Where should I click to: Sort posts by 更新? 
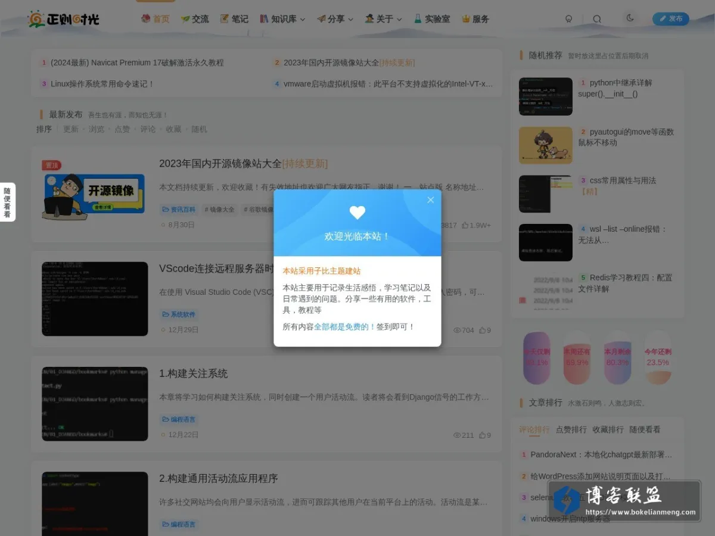point(71,129)
